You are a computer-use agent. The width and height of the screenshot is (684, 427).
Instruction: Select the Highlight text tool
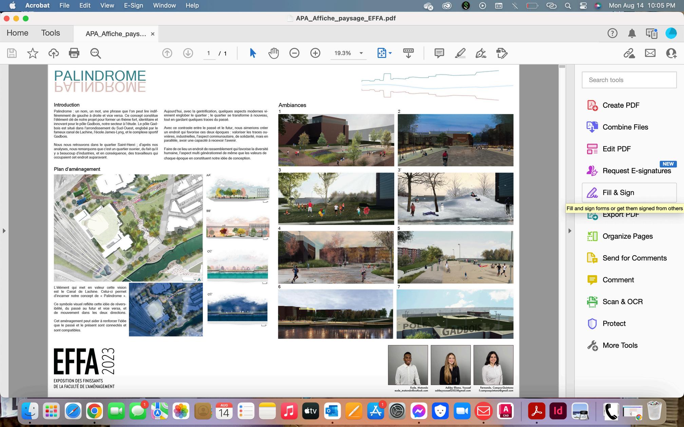click(460, 53)
